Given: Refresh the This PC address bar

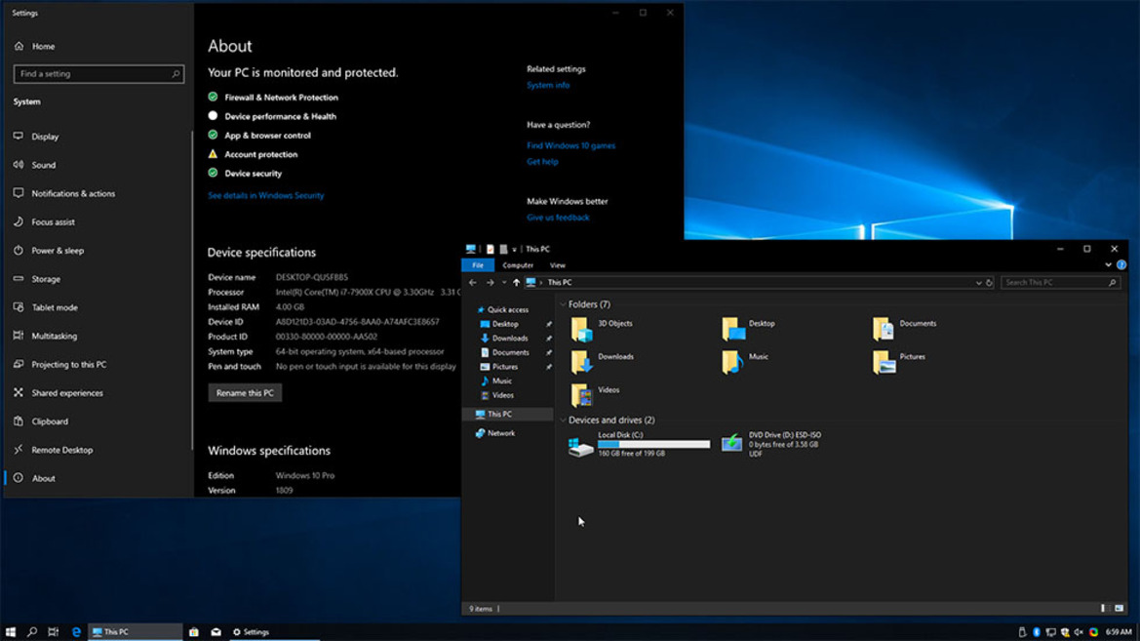Looking at the screenshot, I should point(989,282).
